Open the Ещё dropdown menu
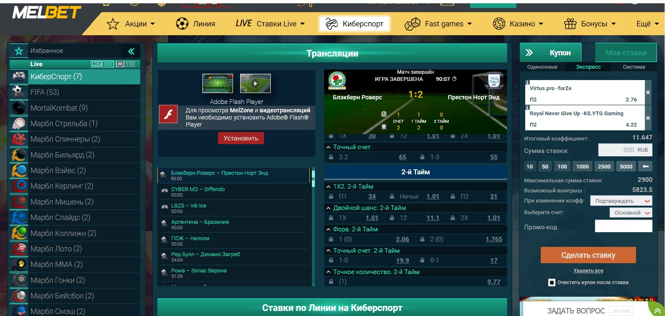The image size is (665, 316). (x=647, y=24)
